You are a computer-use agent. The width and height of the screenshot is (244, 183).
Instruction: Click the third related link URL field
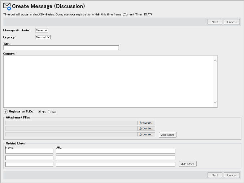(116, 164)
